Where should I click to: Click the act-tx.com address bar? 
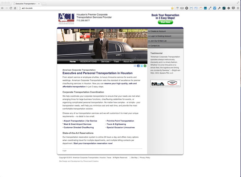click(93, 8)
